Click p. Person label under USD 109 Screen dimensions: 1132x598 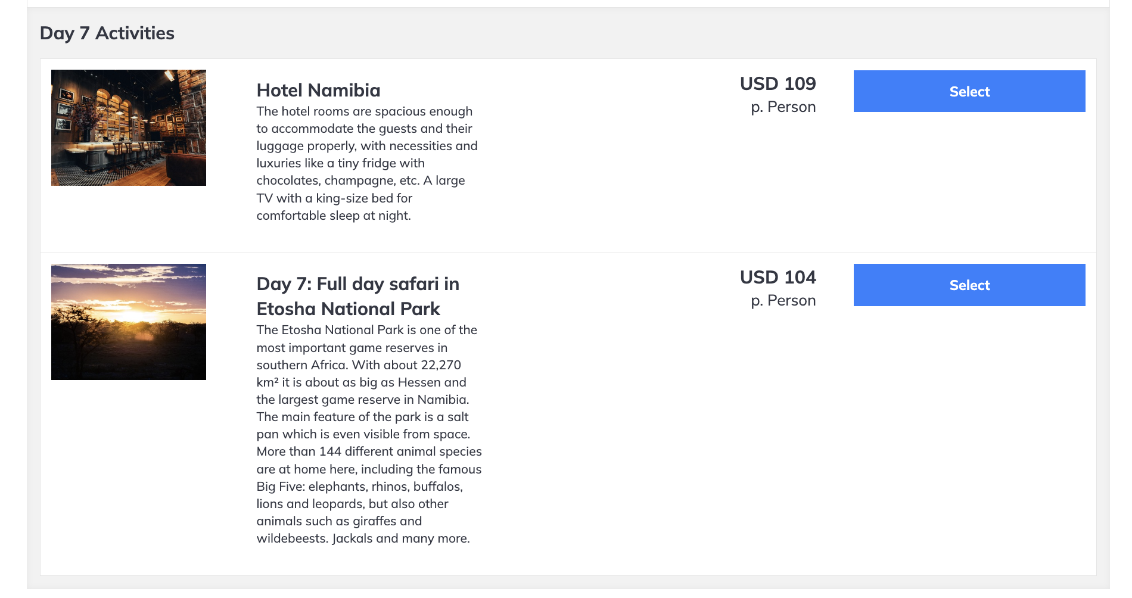tap(783, 107)
